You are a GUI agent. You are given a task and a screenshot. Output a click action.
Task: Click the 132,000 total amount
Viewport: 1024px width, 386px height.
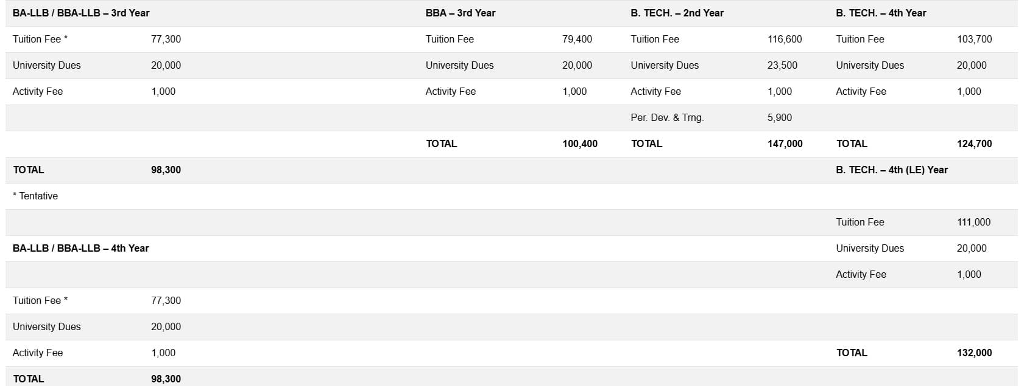click(x=974, y=353)
